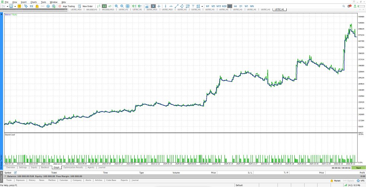The image size is (366, 187).
Task: Toggle chart shift
Action: coord(140,6)
